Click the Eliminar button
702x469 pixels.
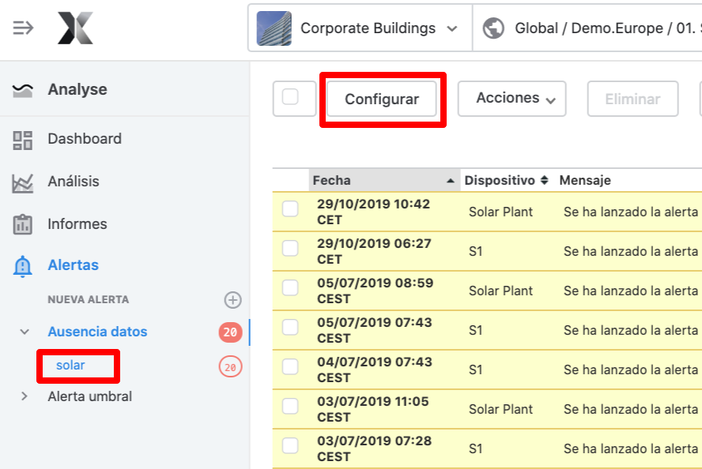pyautogui.click(x=632, y=99)
